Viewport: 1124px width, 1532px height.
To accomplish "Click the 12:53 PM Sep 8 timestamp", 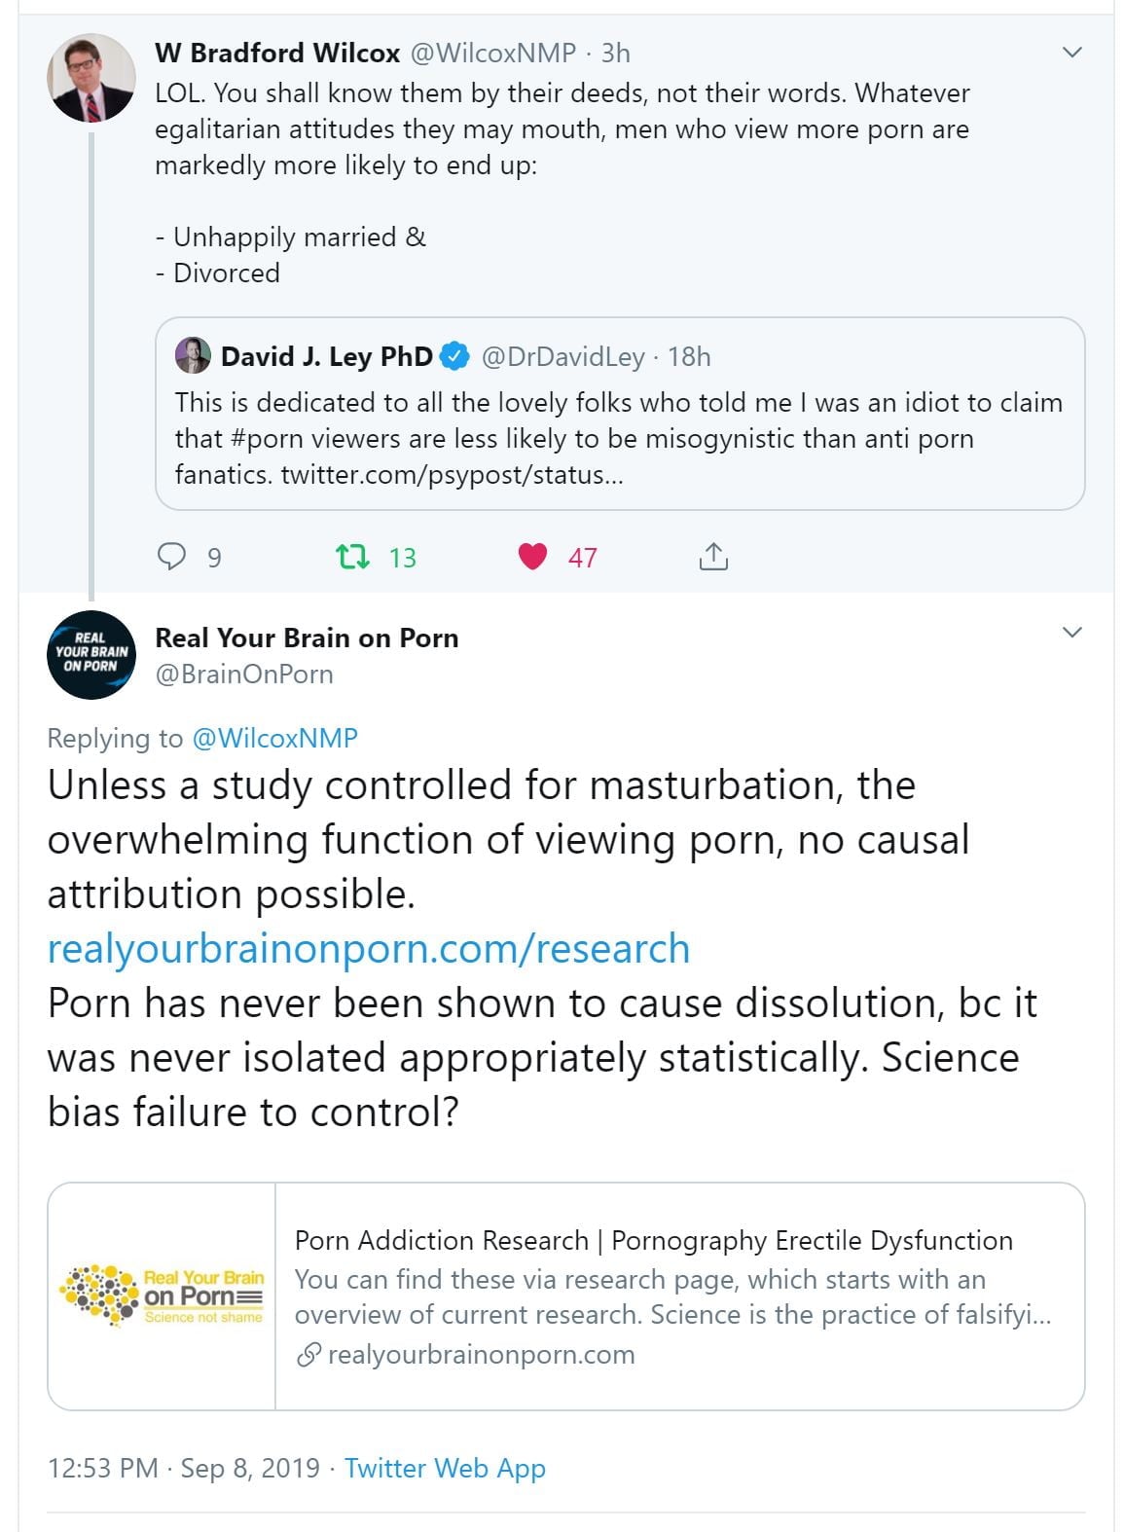I will 183,1468.
